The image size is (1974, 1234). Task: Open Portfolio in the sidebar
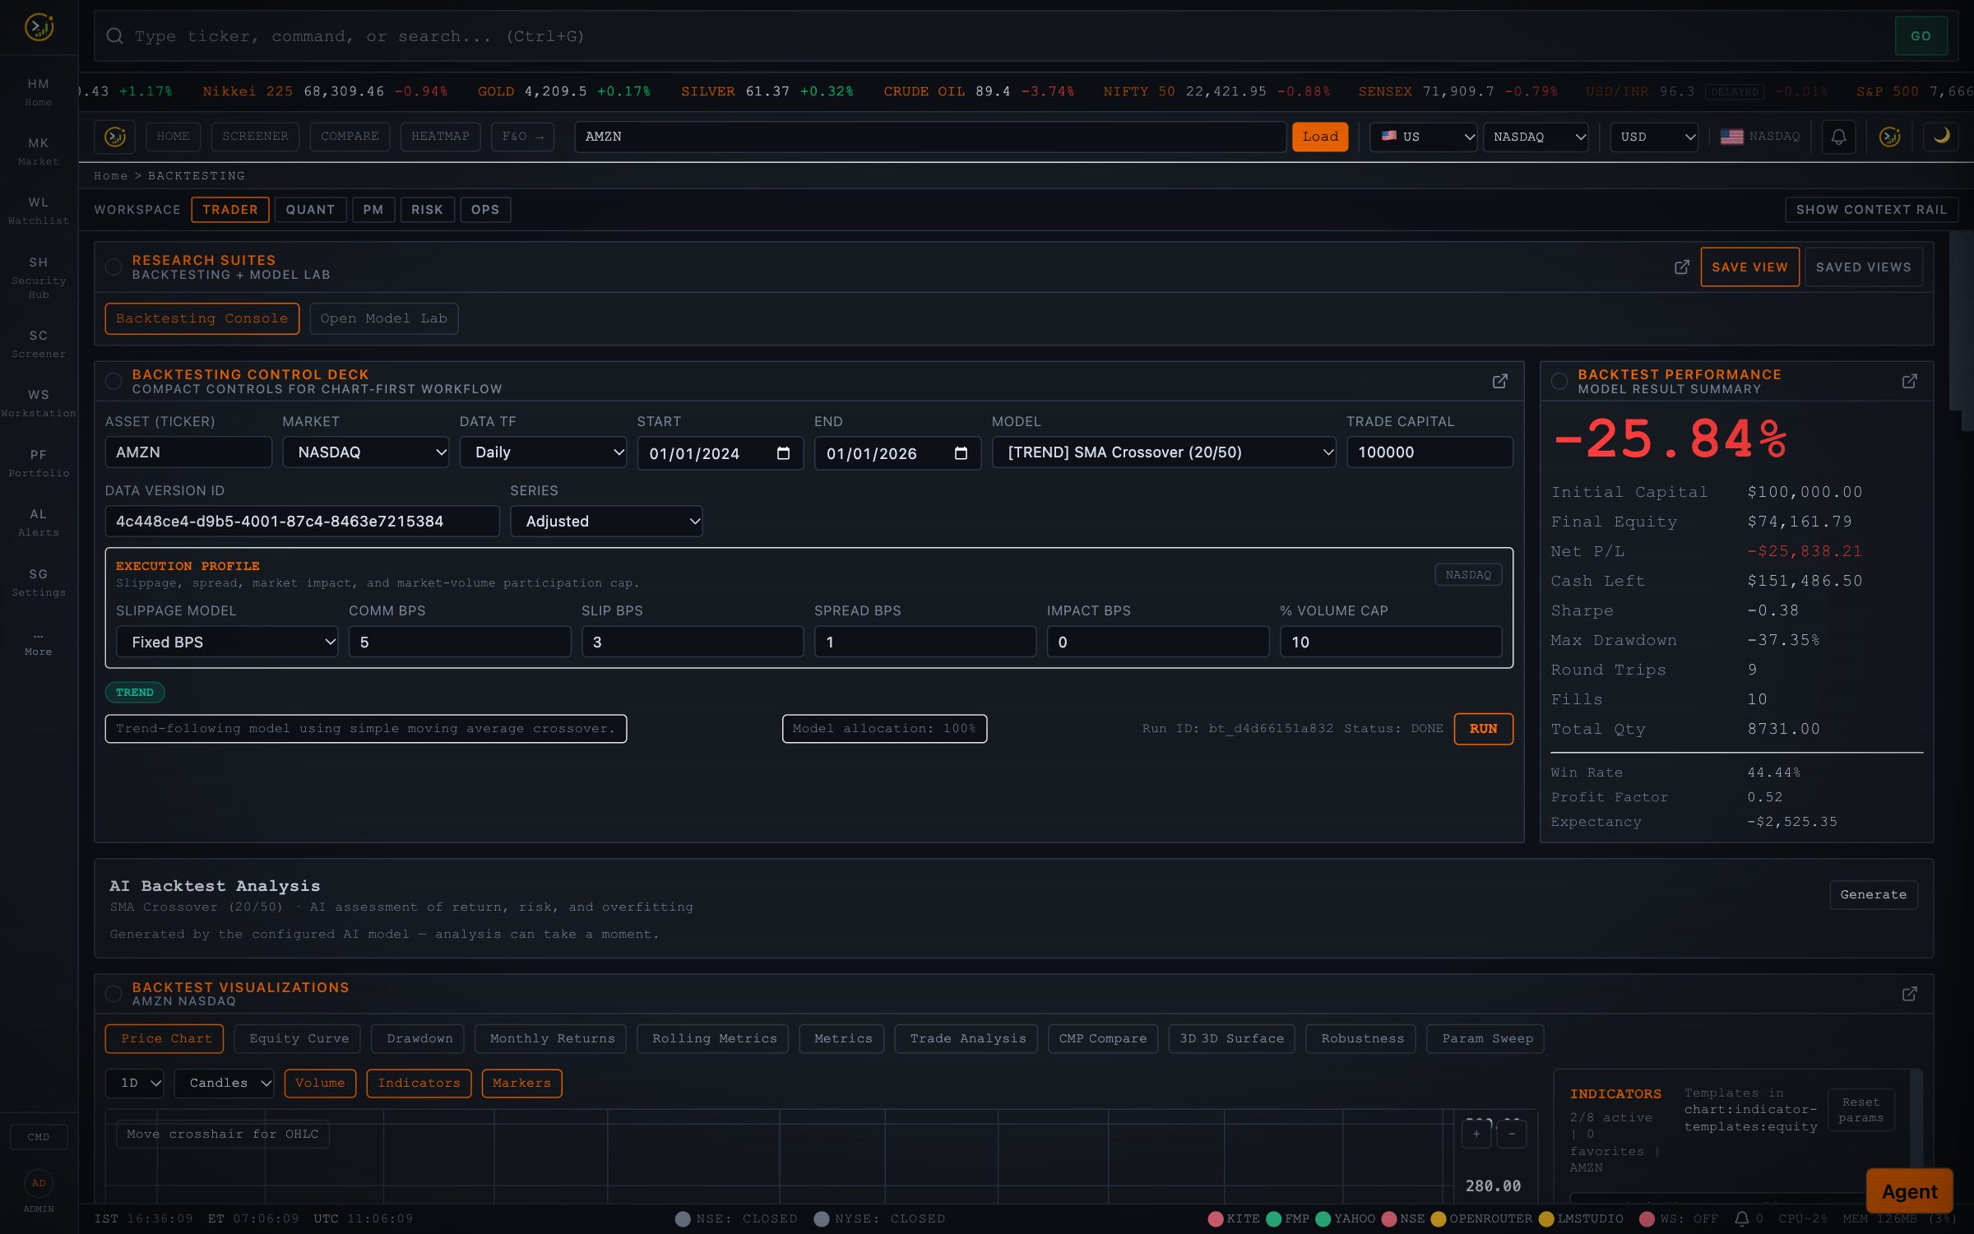tap(39, 463)
